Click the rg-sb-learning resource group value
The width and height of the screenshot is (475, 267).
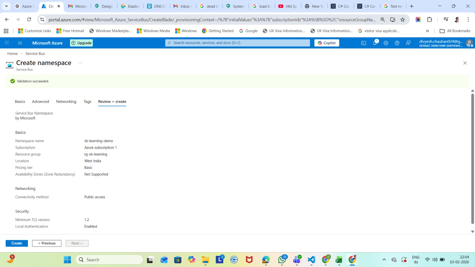pyautogui.click(x=96, y=154)
